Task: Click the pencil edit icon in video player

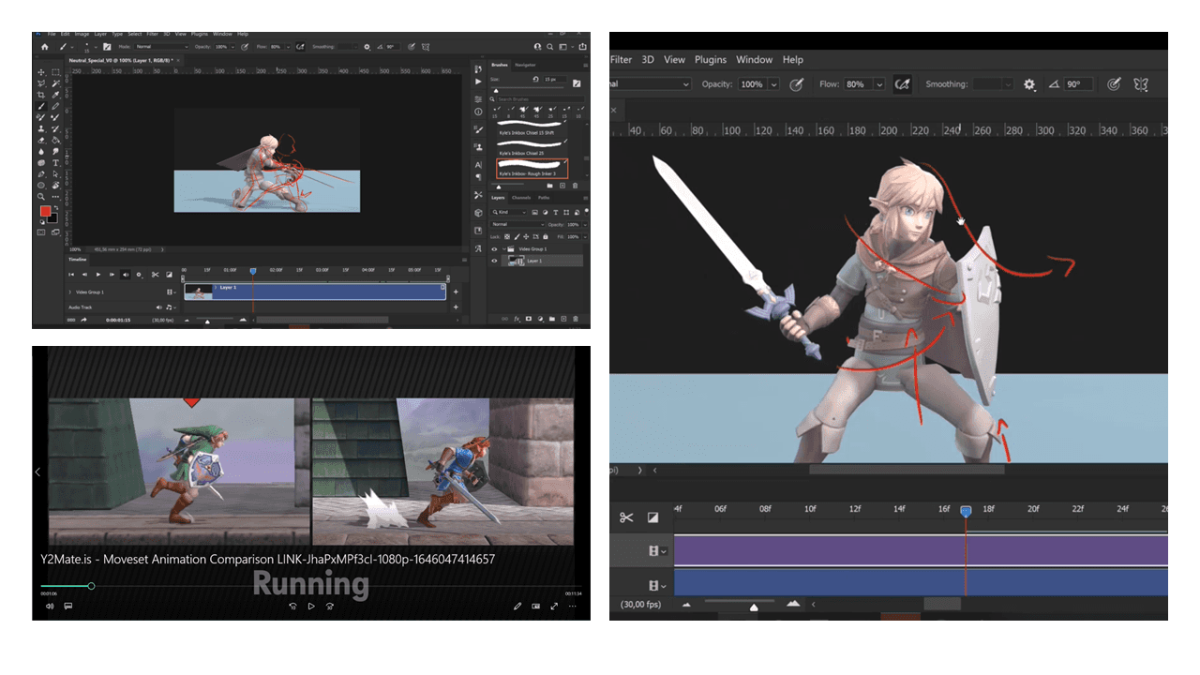Action: (x=517, y=606)
